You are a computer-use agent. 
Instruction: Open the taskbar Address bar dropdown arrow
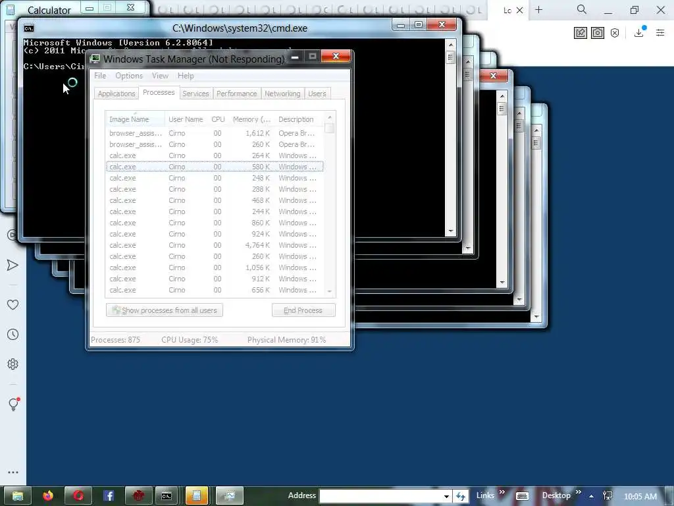(x=447, y=496)
